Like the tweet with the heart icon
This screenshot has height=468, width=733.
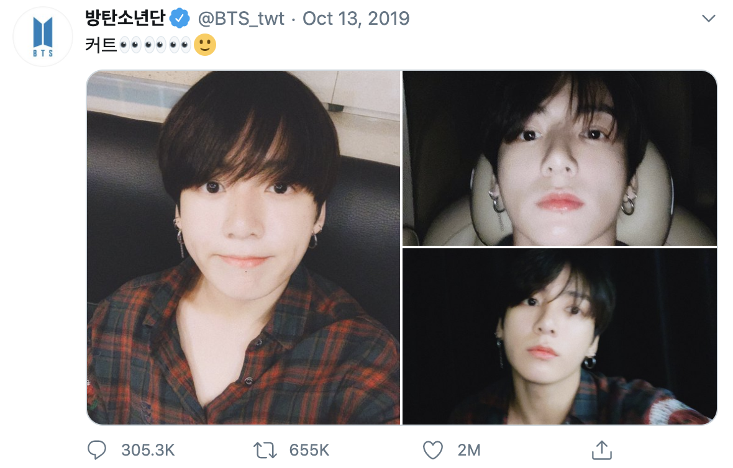(432, 449)
